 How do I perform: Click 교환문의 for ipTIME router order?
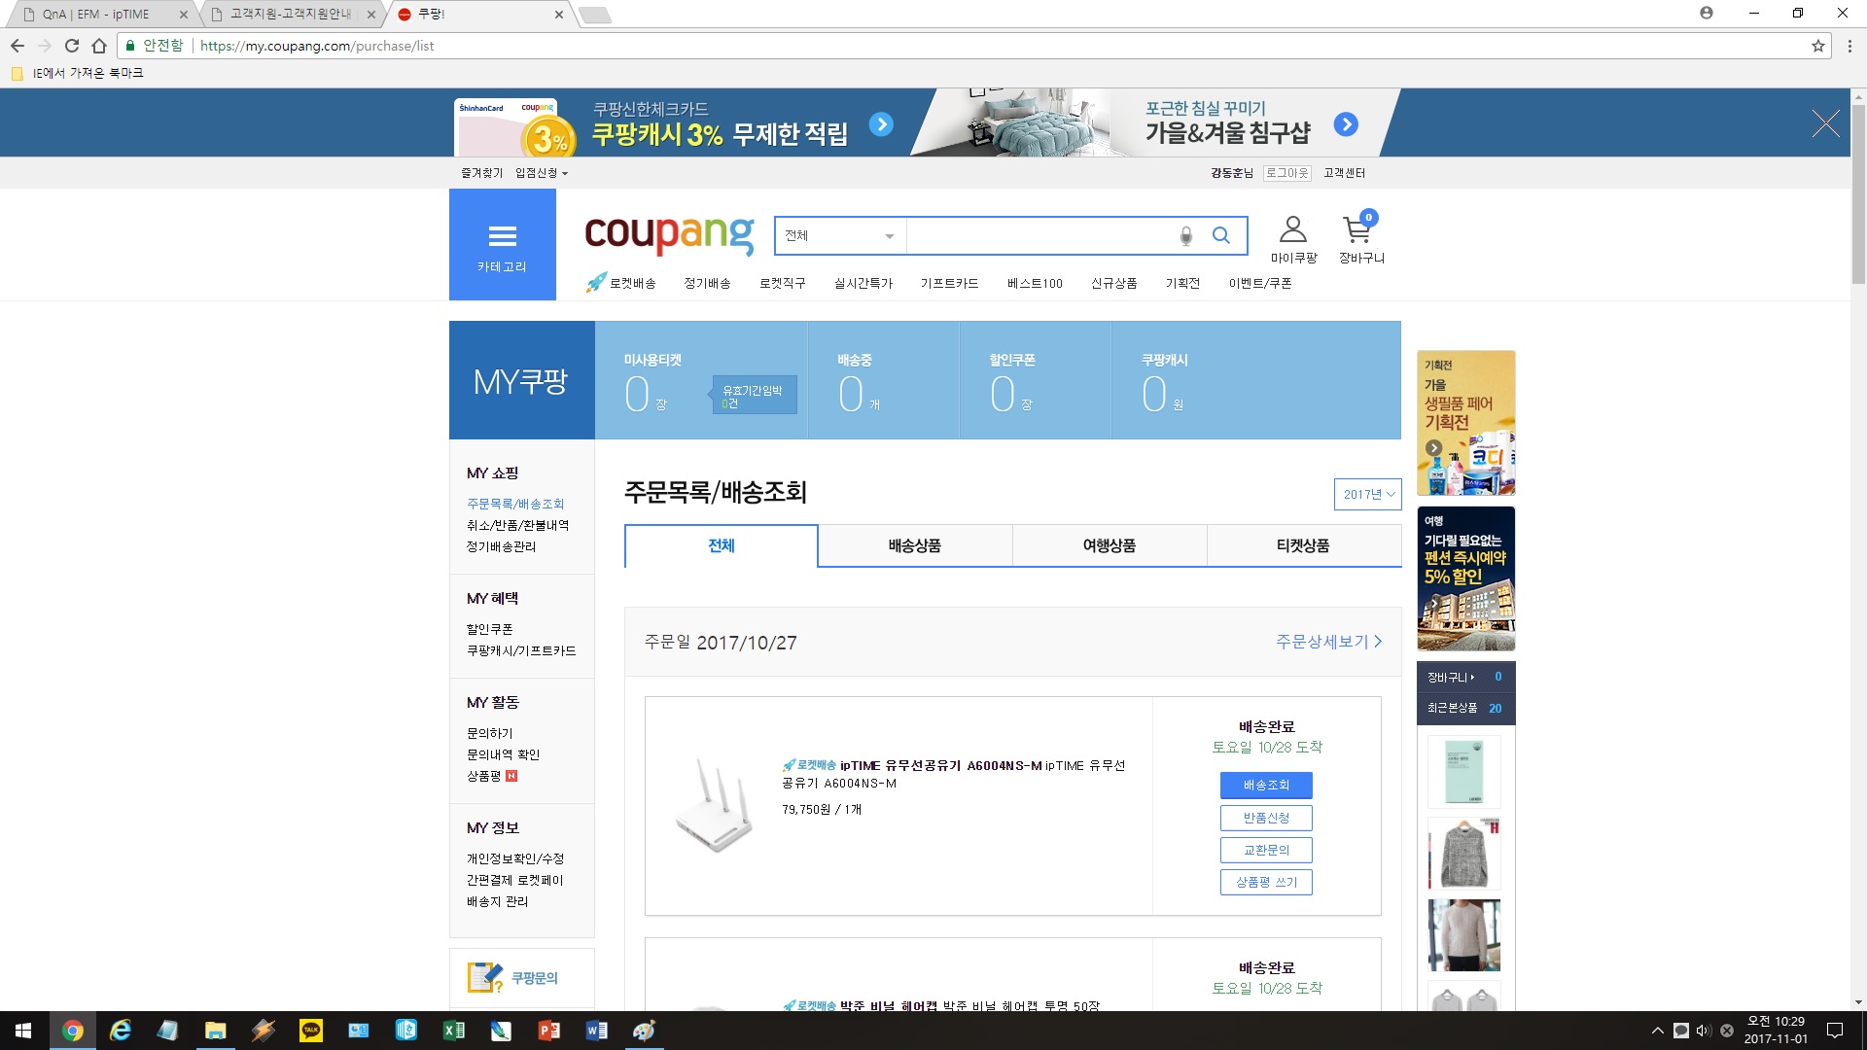tap(1266, 850)
